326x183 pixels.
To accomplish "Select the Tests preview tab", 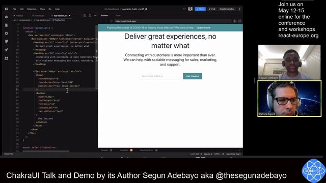I will (118, 16).
